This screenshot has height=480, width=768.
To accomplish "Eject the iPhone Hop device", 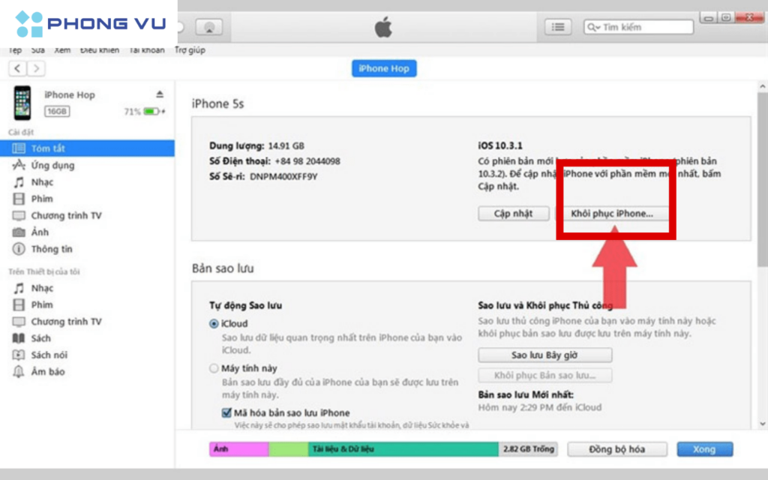I will click(x=159, y=94).
